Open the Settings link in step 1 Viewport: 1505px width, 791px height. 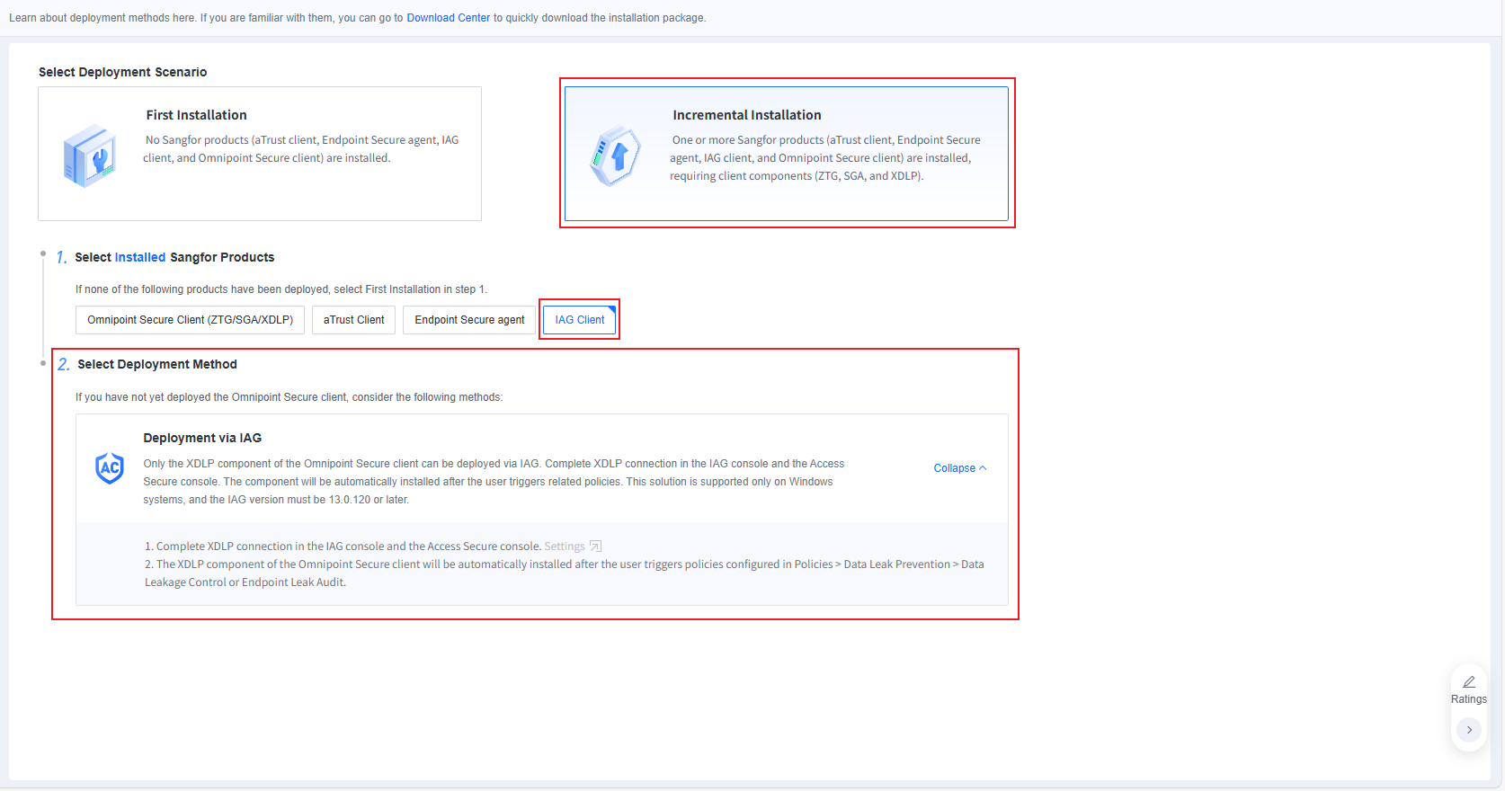pyautogui.click(x=565, y=547)
